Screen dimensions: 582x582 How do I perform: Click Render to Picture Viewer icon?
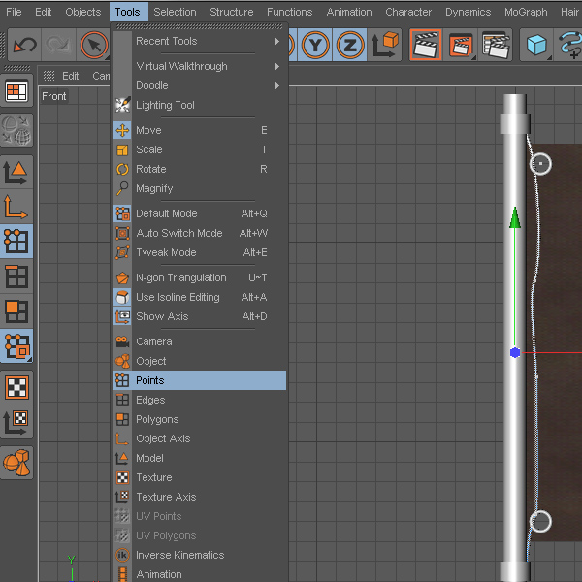click(460, 46)
